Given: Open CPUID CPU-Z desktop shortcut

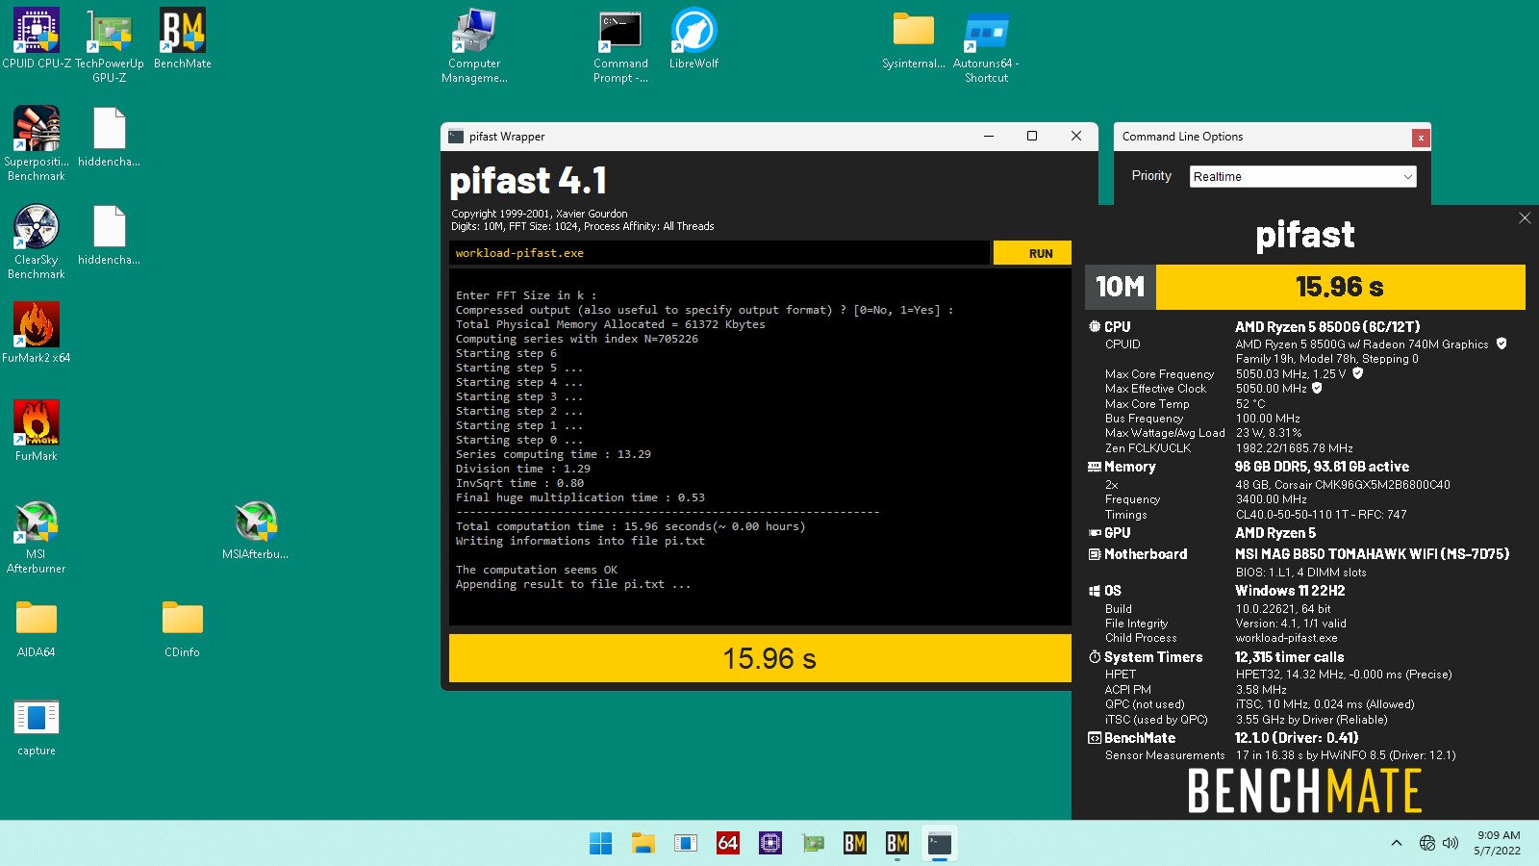Looking at the screenshot, I should click(x=37, y=39).
